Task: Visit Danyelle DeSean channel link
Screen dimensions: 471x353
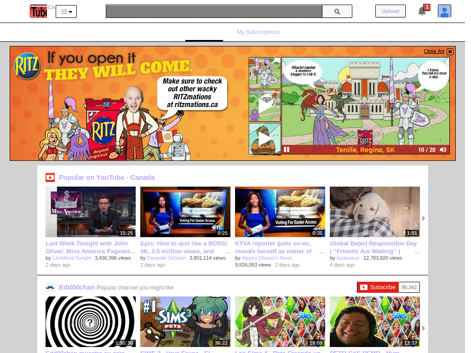Action: pyautogui.click(x=167, y=258)
